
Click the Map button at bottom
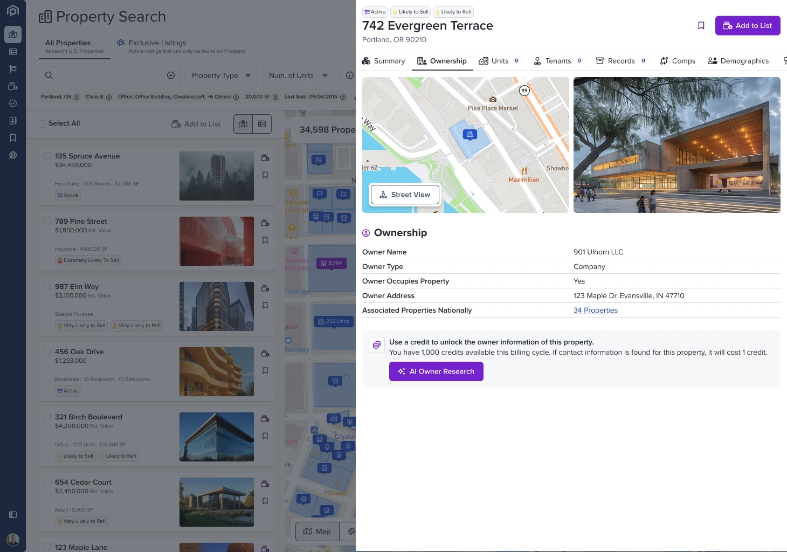[317, 532]
